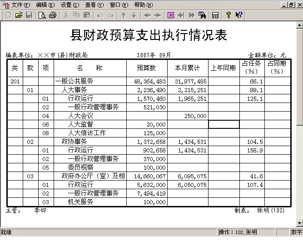The height and width of the screenshot is (245, 303).
Task: Select the 人大会议 cell
Action: [90, 116]
